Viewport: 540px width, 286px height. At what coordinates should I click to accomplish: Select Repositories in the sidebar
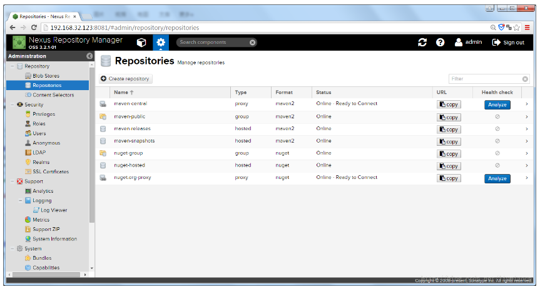pos(48,86)
